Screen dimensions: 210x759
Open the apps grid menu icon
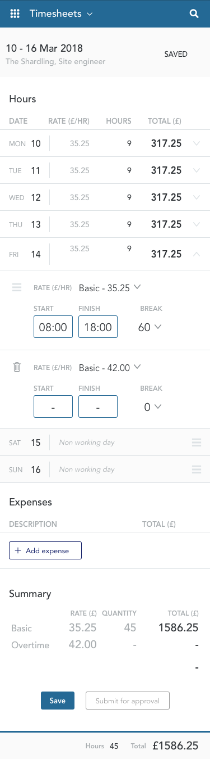point(16,14)
